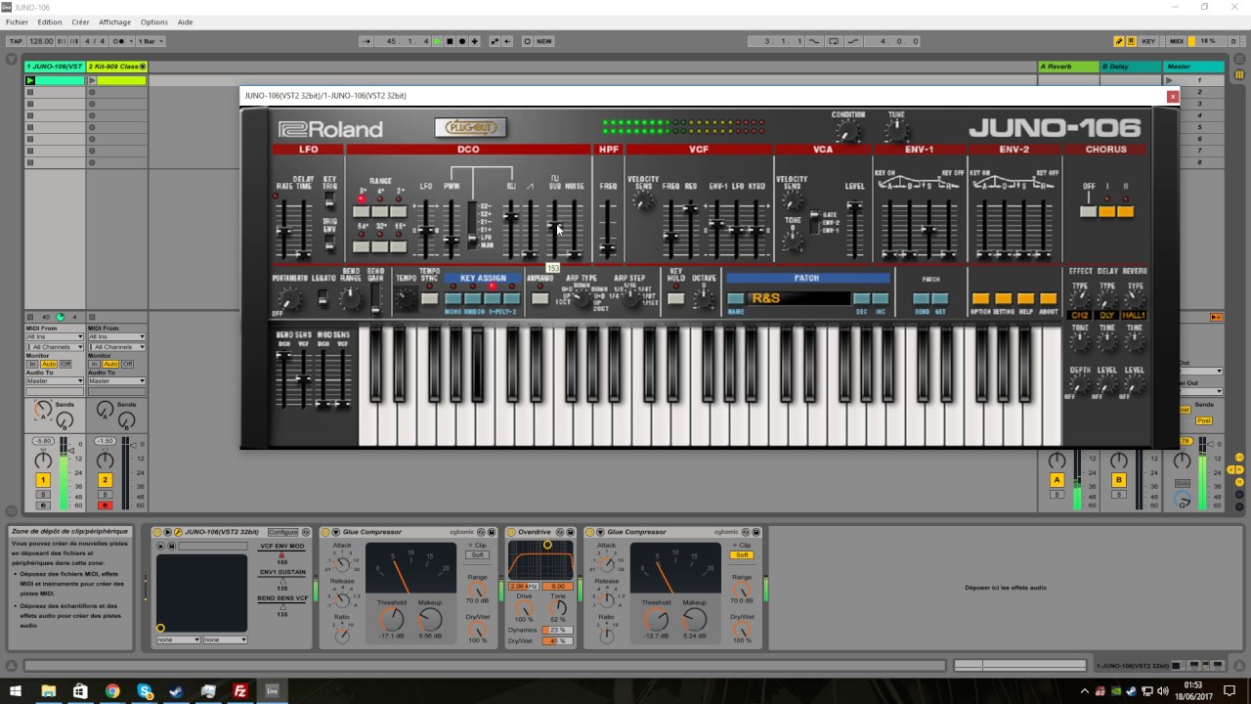Screen dimensions: 1251x704
Task: Close the JUNO-106 plugin window
Action: coord(1173,96)
